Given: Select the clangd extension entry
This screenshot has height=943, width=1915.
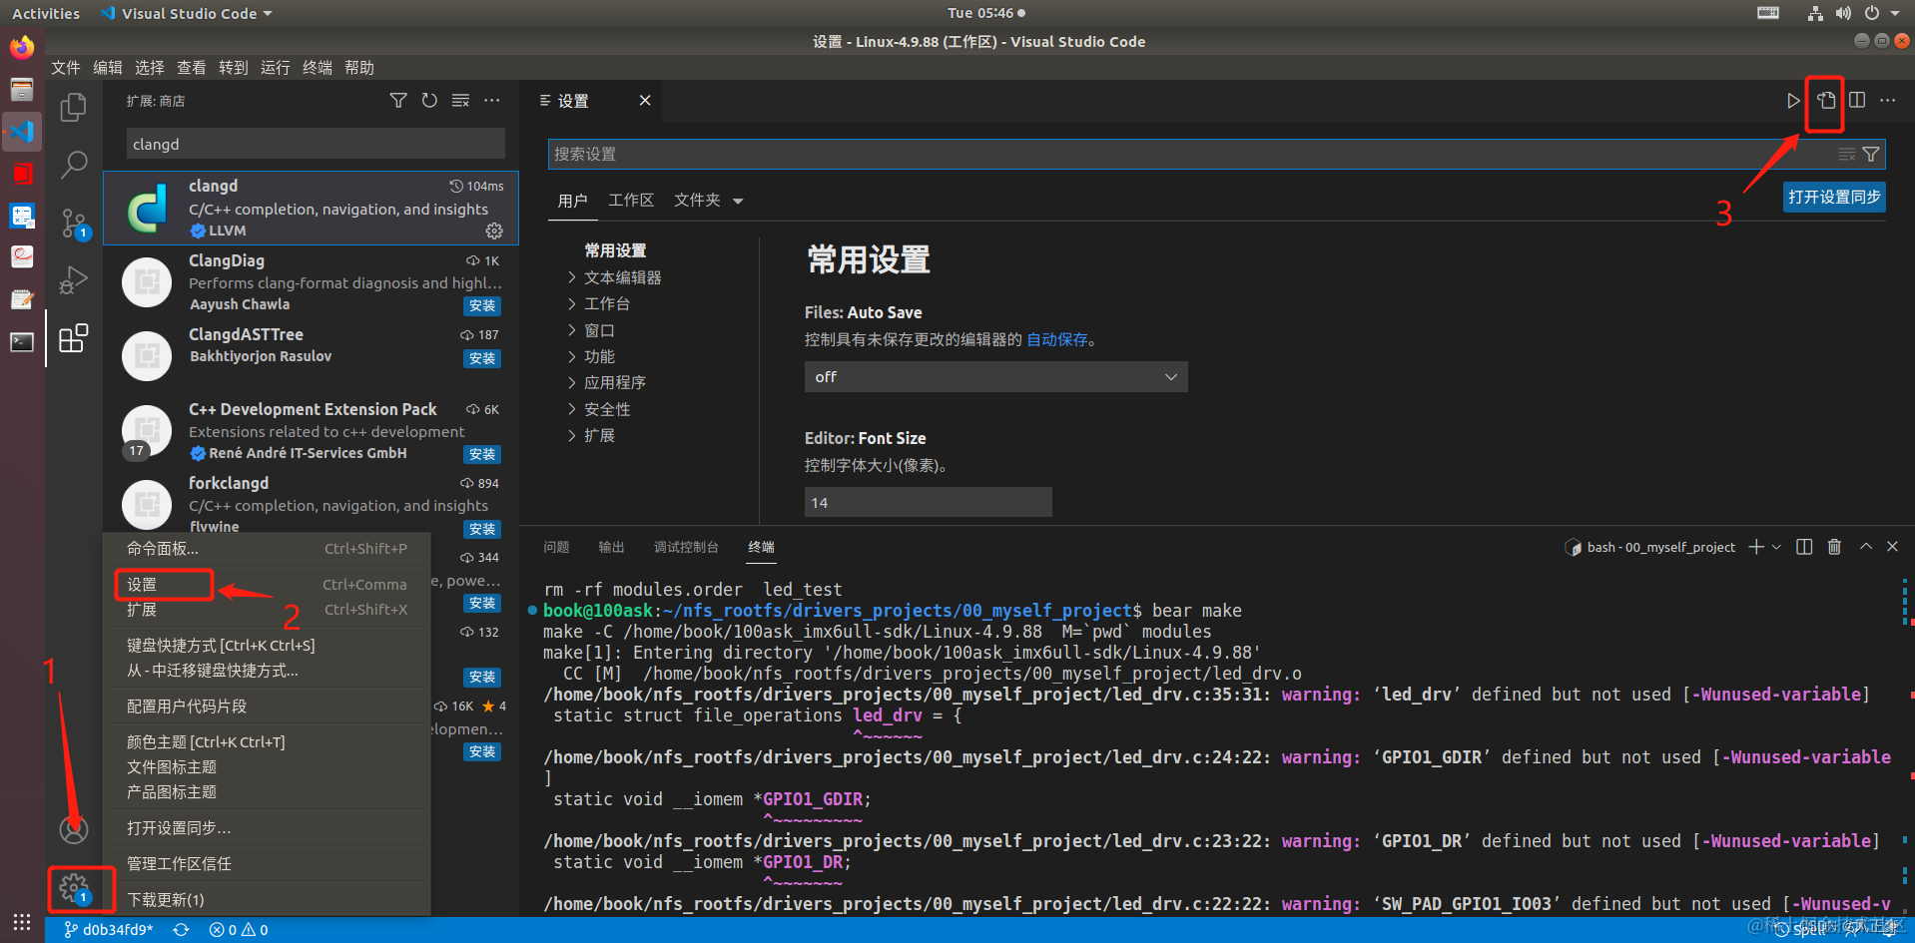Looking at the screenshot, I should [x=311, y=208].
